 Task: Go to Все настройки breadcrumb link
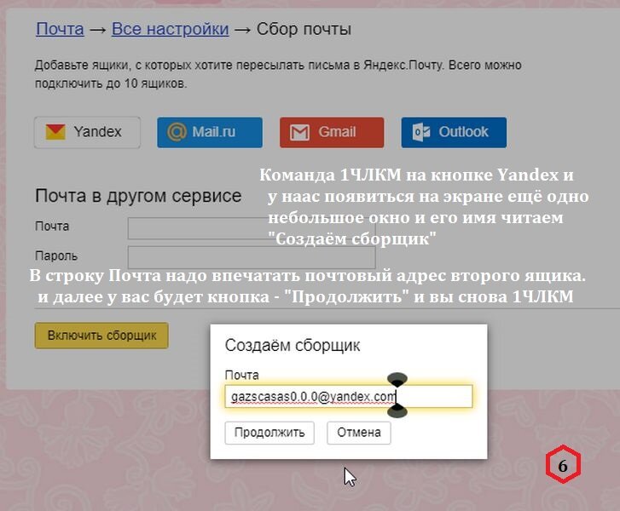click(x=170, y=29)
